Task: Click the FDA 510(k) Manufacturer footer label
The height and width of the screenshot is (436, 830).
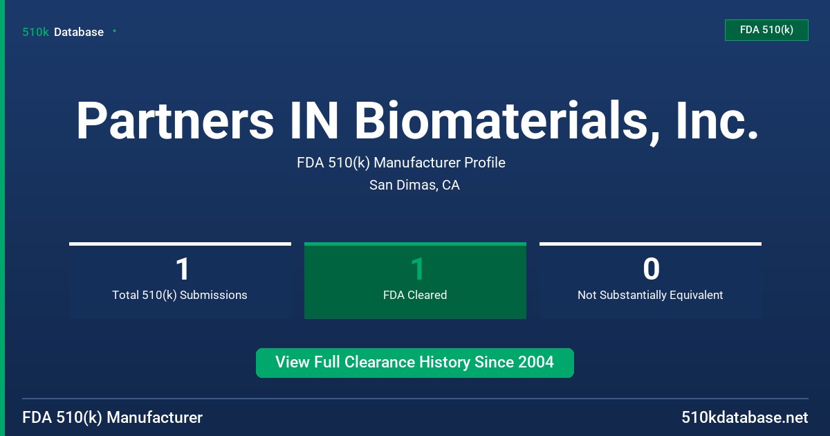Action: [x=113, y=417]
